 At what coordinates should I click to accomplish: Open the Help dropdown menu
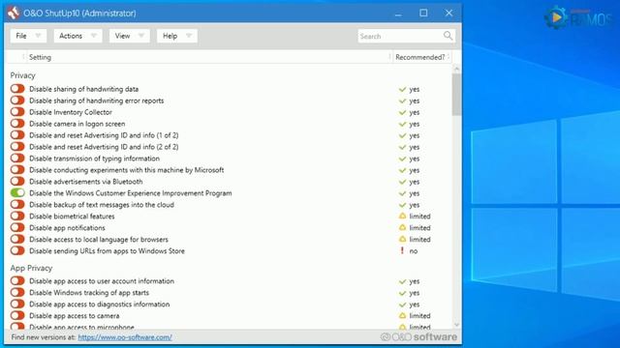click(176, 36)
